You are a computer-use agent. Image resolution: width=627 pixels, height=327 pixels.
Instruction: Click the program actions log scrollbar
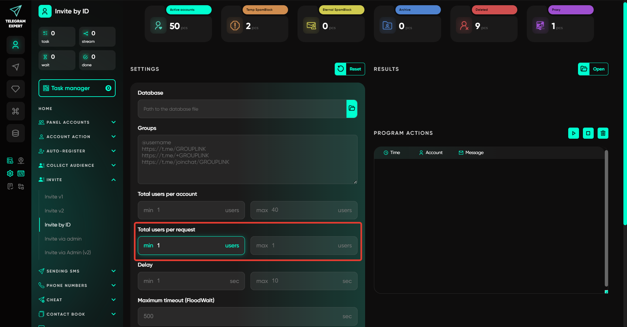[x=606, y=219]
